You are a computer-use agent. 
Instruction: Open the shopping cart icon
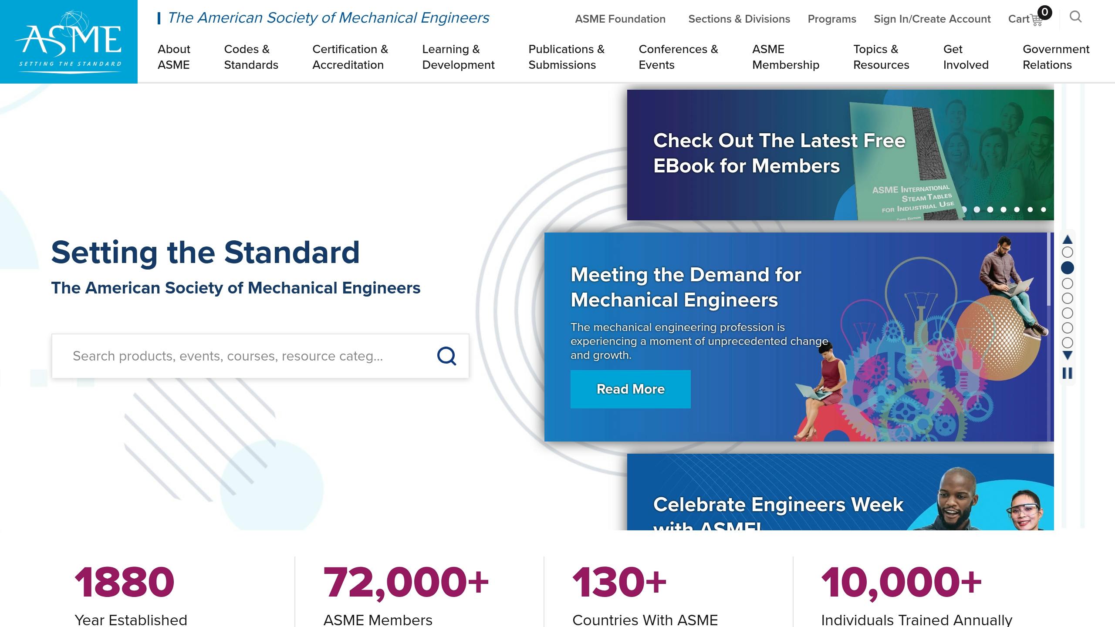point(1037,20)
